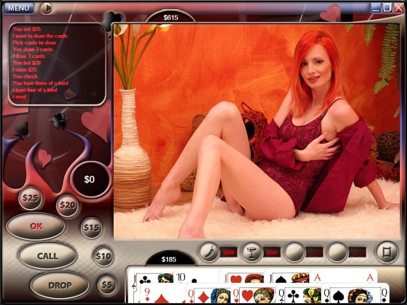The height and width of the screenshot is (305, 407).
Task: Click the "I draw 3 cards" log line
Action: (29, 56)
